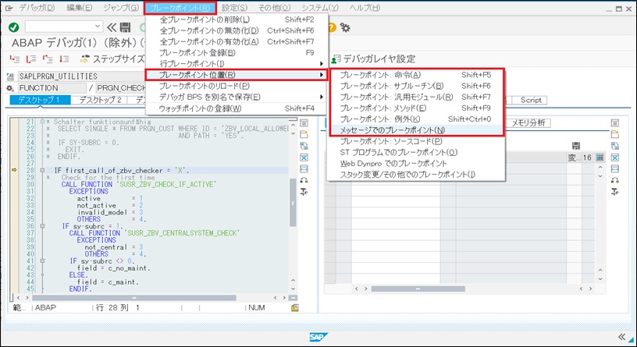Click the SAP logo in the bottom bar
Screen dimensions: 637x347
pos(318,337)
